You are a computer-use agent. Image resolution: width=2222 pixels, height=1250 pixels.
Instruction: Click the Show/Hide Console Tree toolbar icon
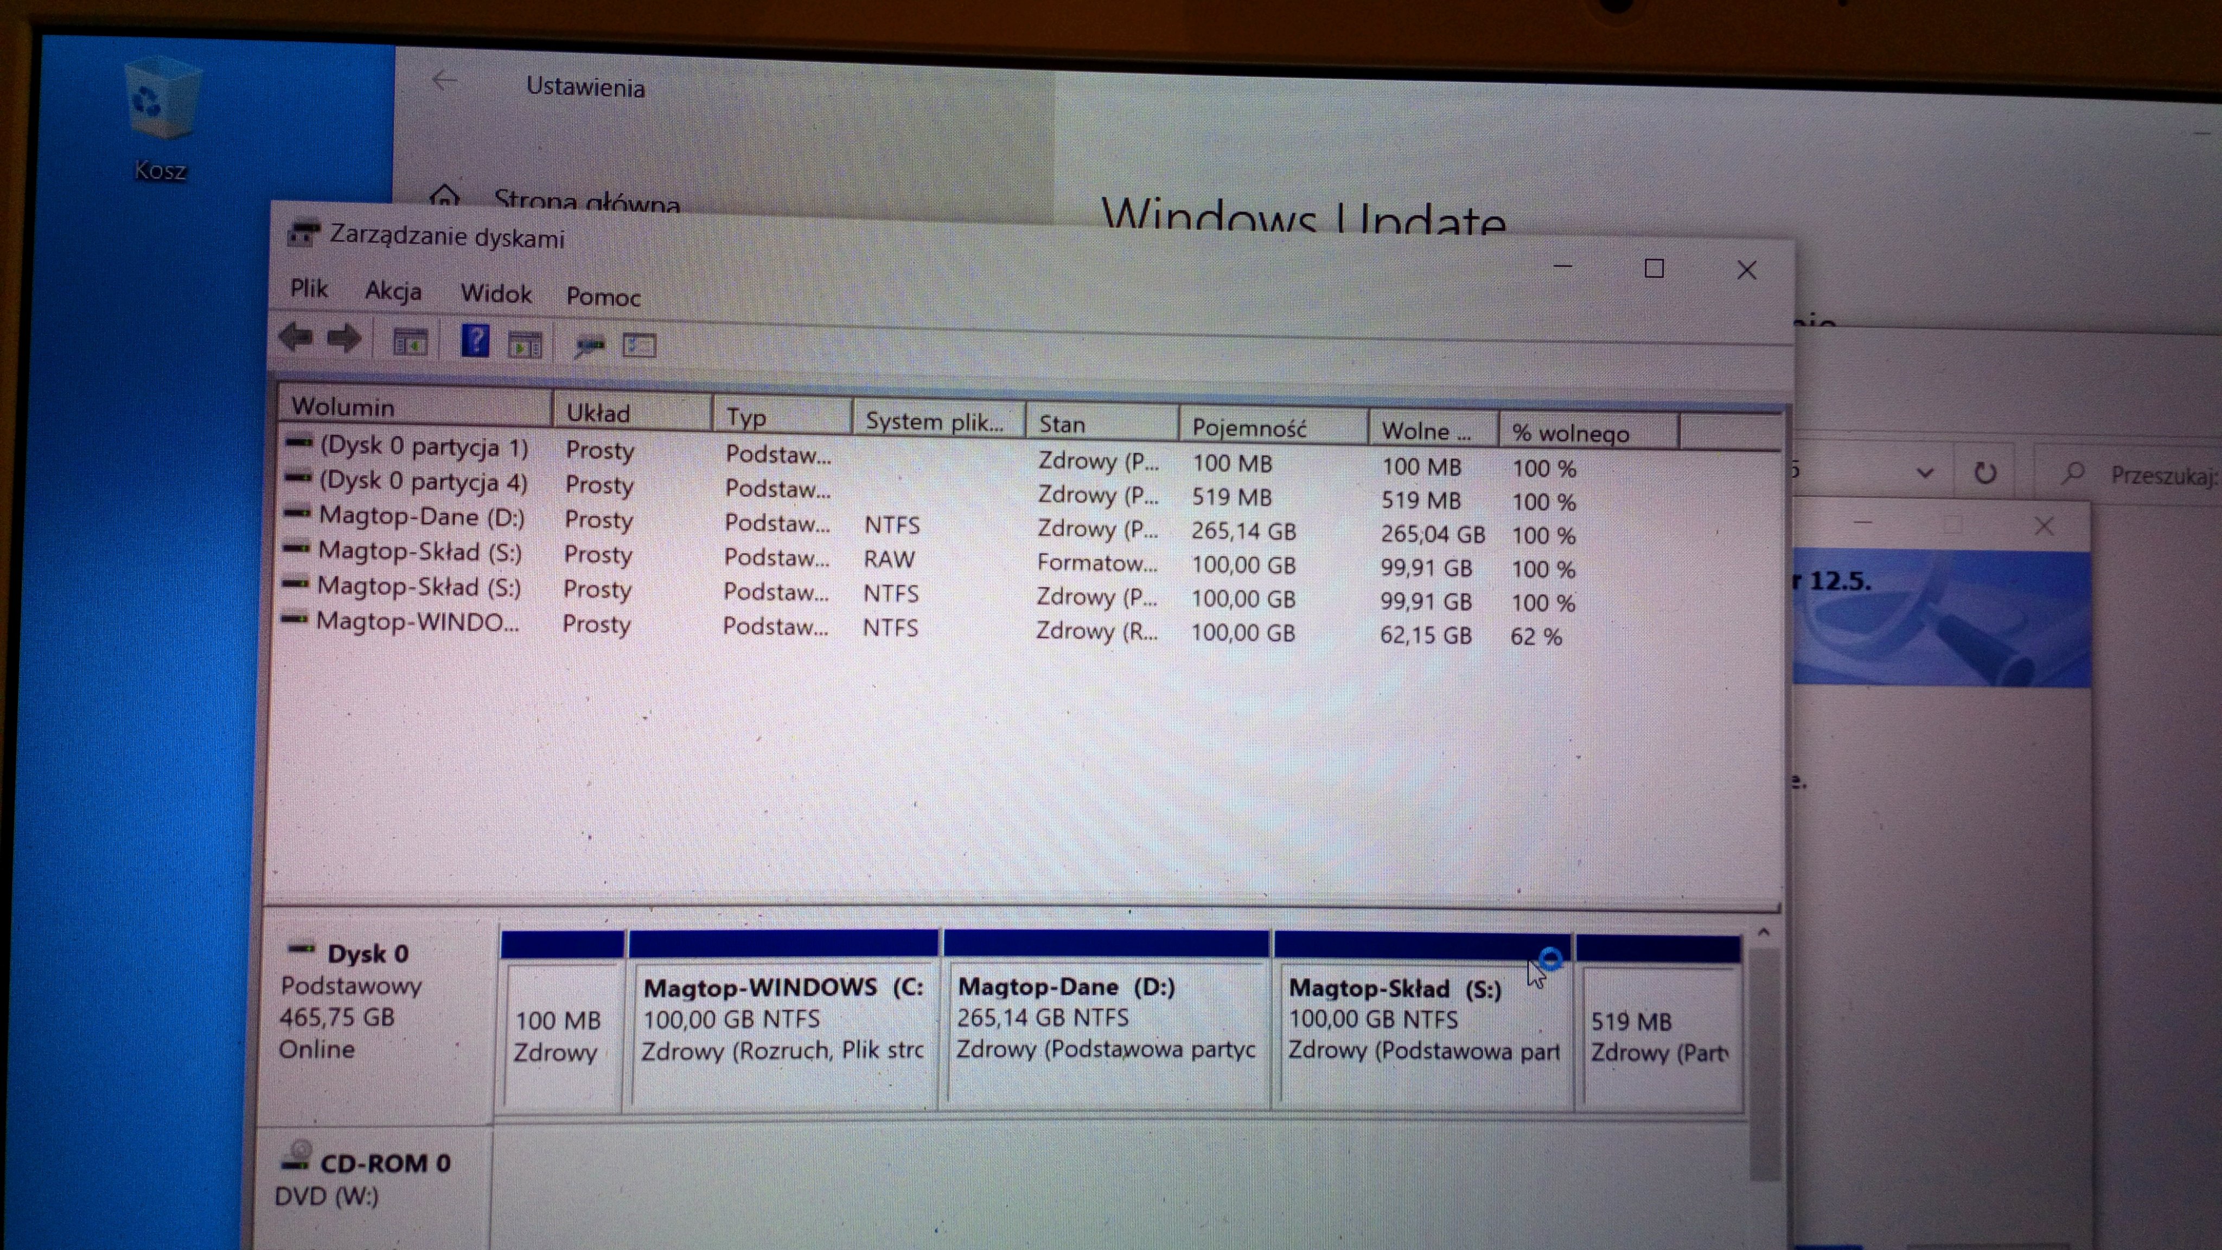410,342
